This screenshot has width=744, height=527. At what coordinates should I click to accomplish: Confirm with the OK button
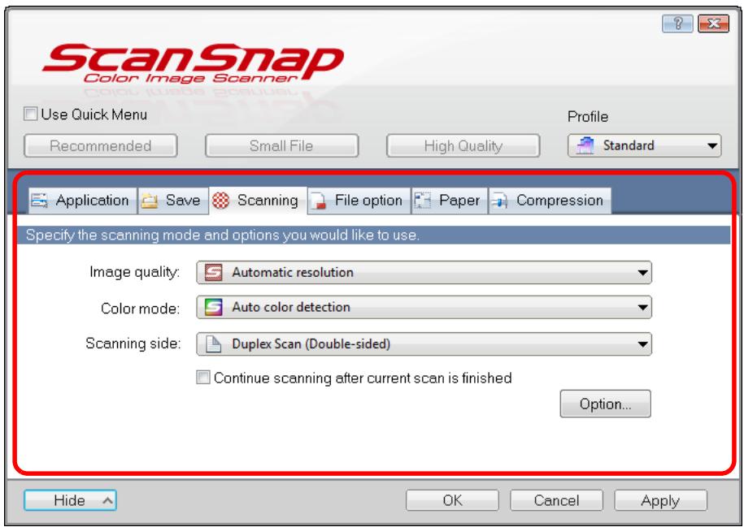pos(452,500)
